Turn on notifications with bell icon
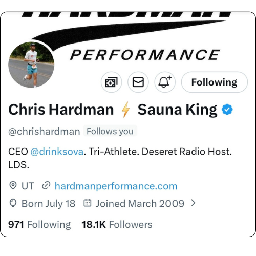The height and width of the screenshot is (256, 256). pos(165,82)
